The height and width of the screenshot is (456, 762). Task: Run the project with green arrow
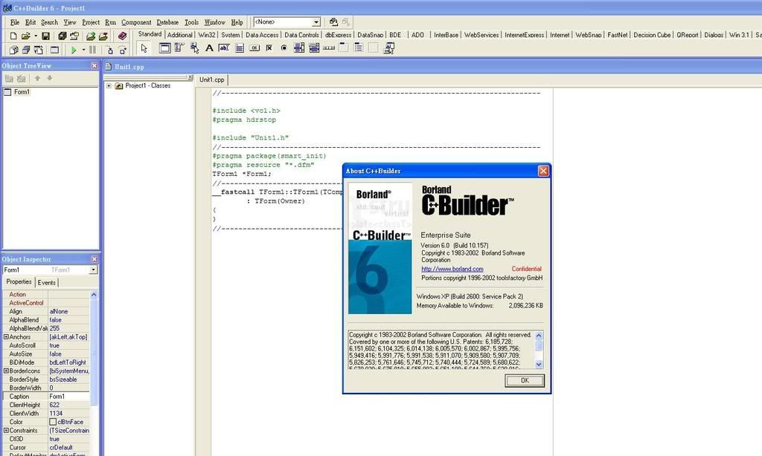click(74, 50)
